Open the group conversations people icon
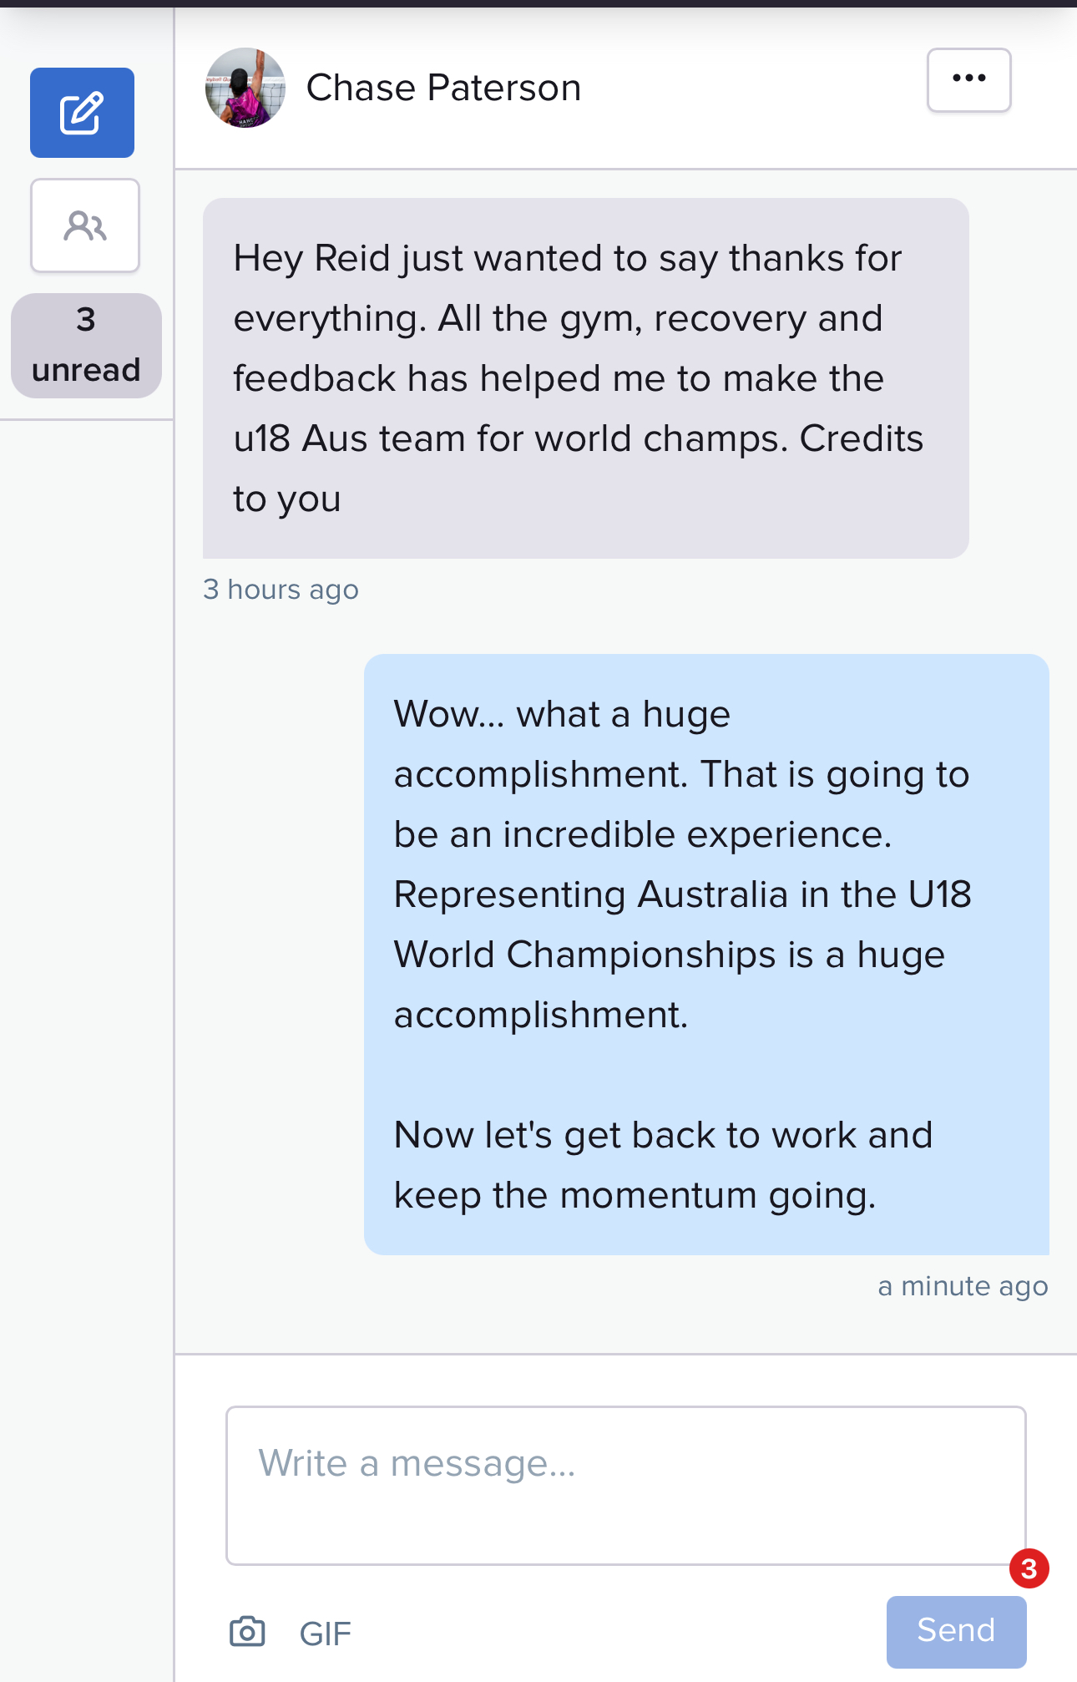 pos(85,225)
